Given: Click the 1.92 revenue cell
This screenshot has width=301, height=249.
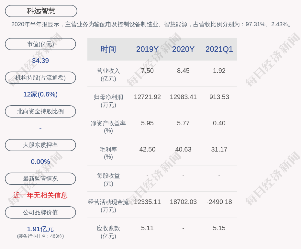Looking at the screenshot, I should (219, 71).
